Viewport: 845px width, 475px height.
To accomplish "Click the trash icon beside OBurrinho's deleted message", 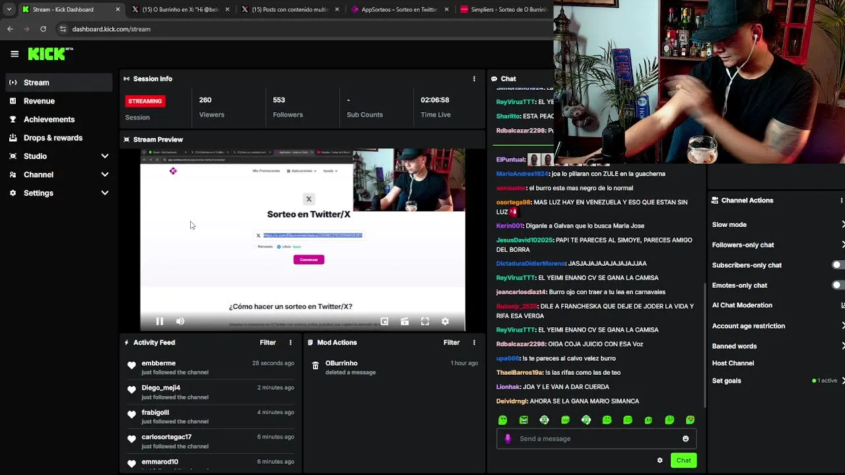I will tap(316, 365).
